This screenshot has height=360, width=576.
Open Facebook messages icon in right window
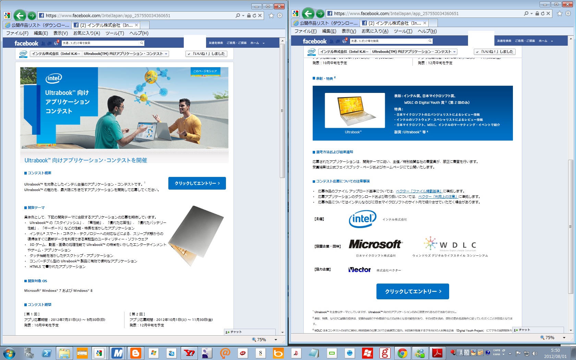(x=338, y=41)
